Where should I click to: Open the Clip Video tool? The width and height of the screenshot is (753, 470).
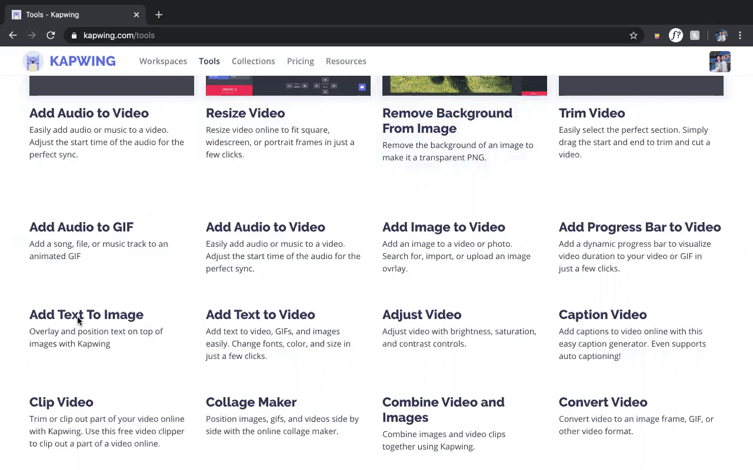(61, 402)
